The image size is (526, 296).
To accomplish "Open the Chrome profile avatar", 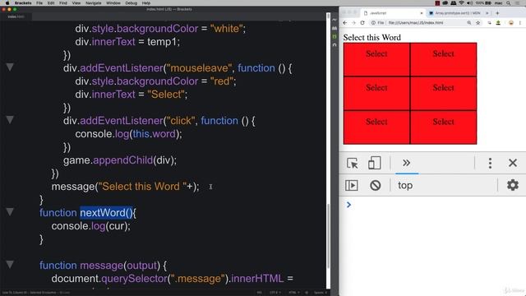I will pos(511,23).
